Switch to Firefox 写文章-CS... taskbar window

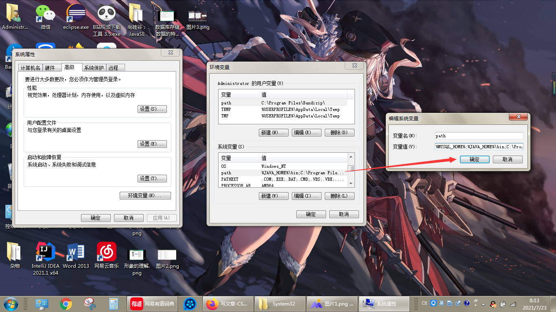coord(228,303)
